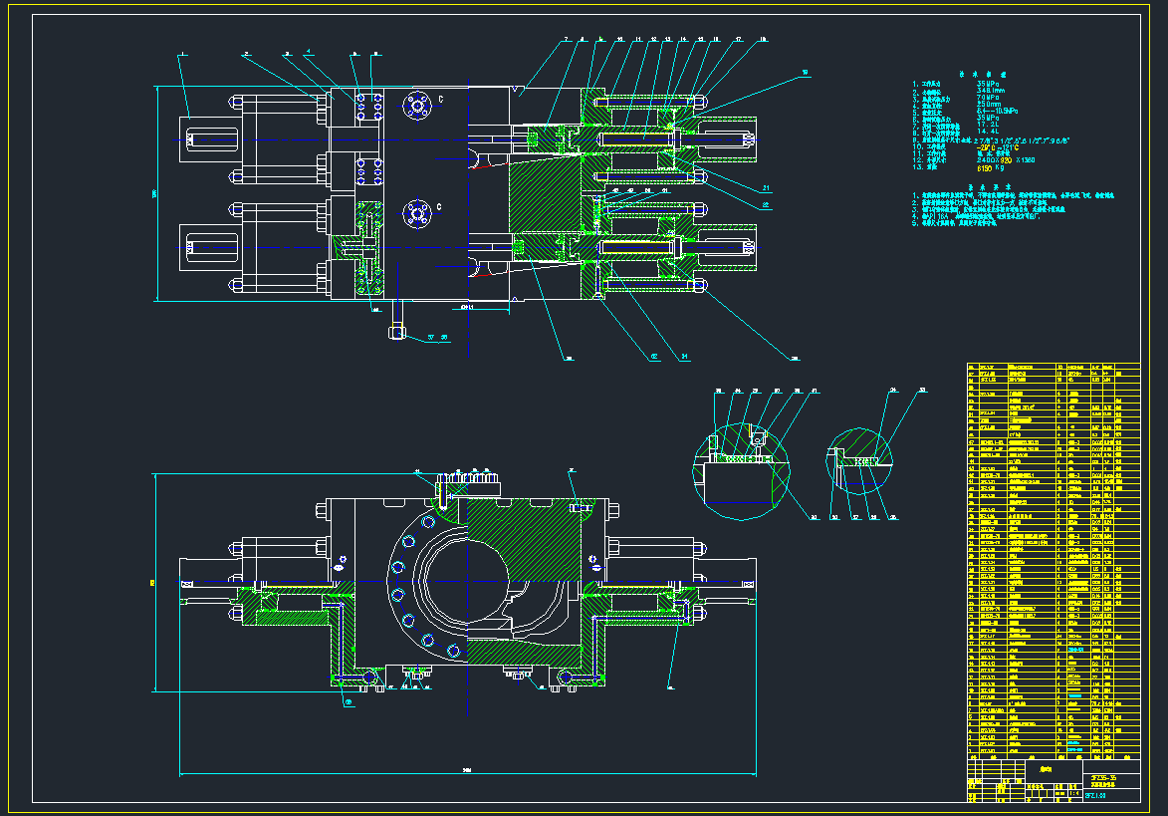Select the 14.4L volume value
Image resolution: width=1168 pixels, height=816 pixels.
click(x=988, y=132)
